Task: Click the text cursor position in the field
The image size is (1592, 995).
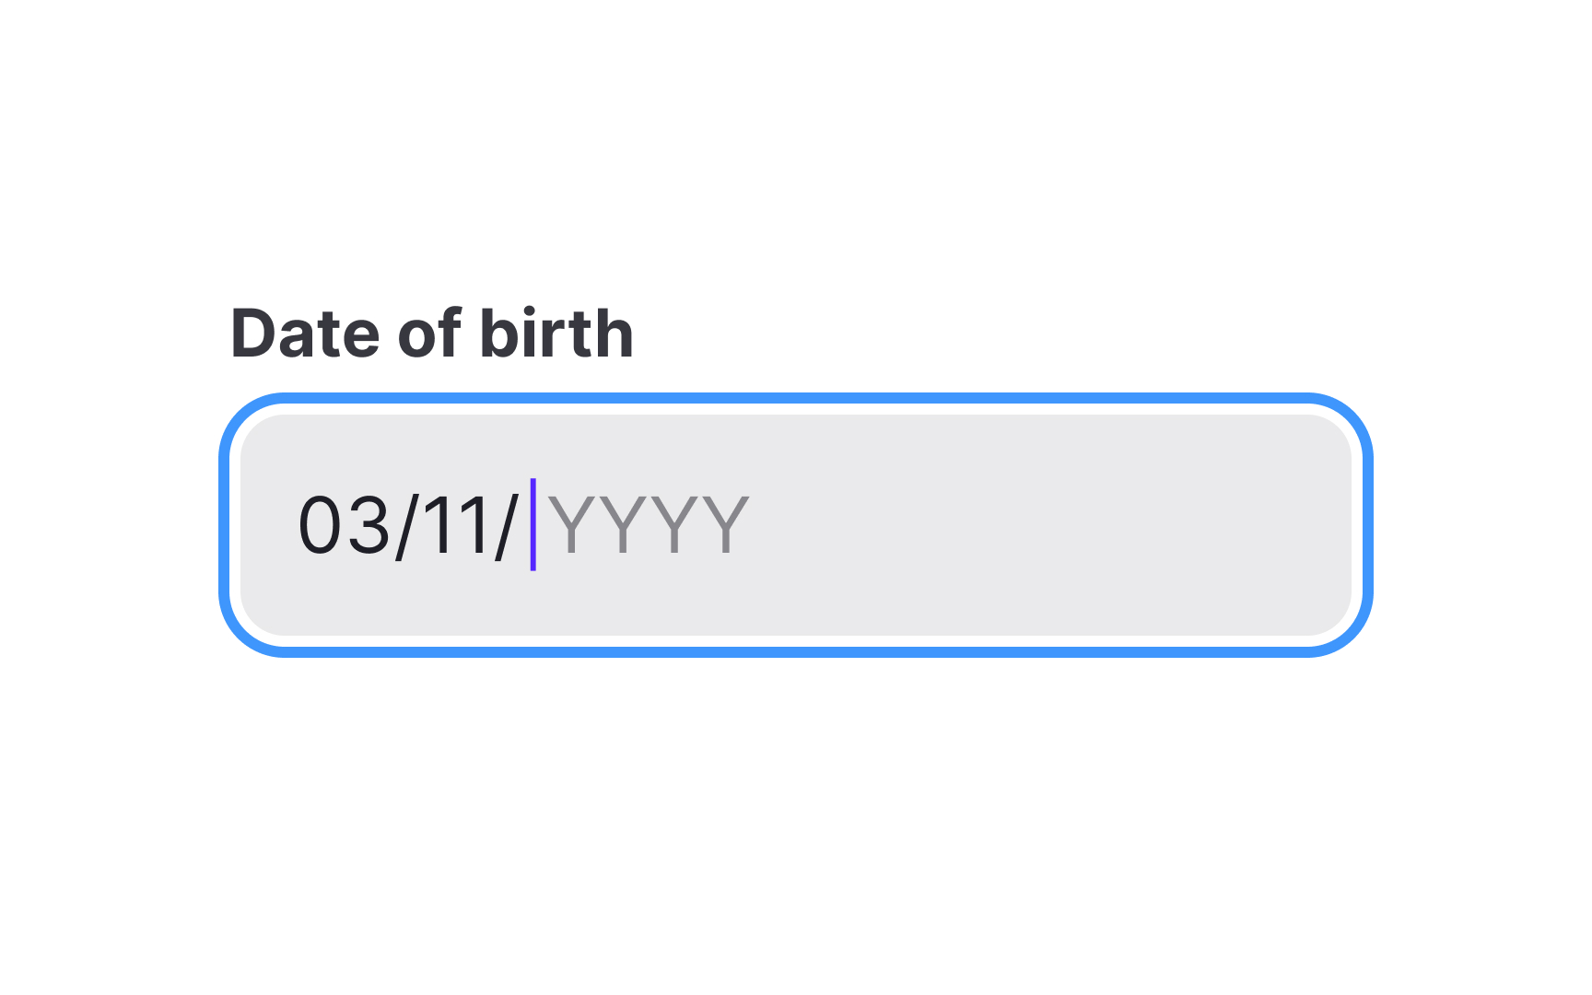Action: click(x=533, y=523)
